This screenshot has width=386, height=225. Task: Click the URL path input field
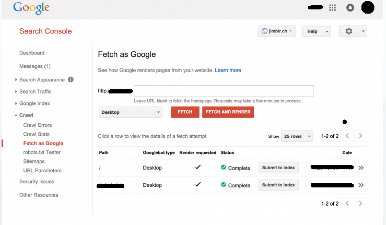pos(224,91)
